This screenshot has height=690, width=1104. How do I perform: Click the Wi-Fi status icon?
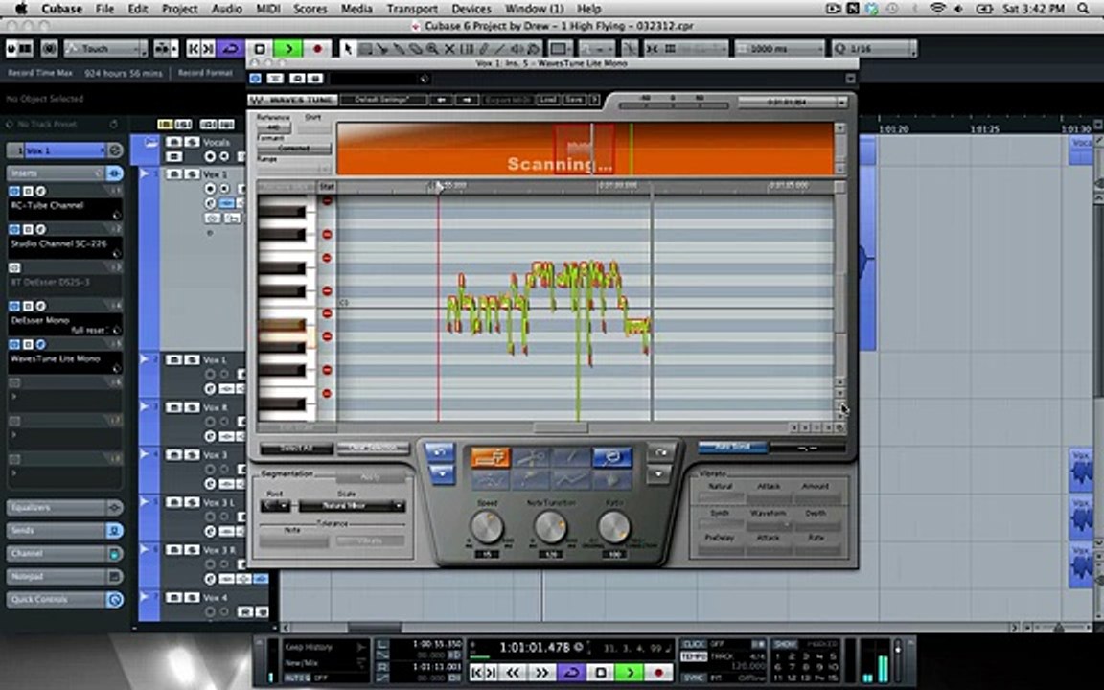click(936, 9)
